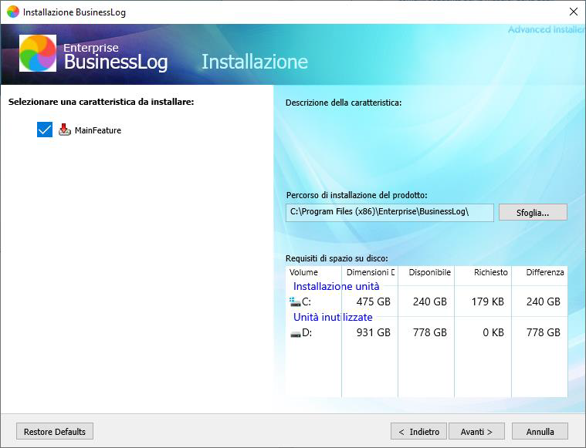
Task: Click the Dimensioni column header
Action: pos(370,272)
